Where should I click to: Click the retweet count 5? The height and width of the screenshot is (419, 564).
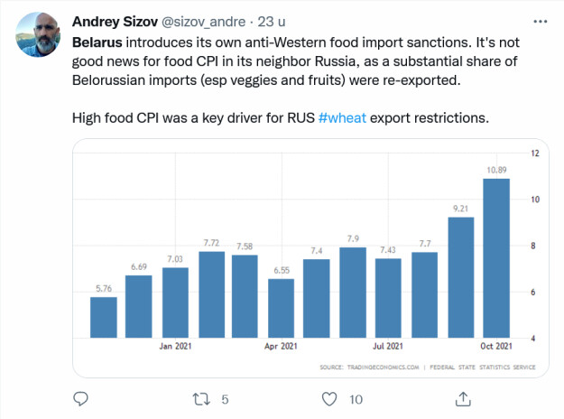point(225,398)
